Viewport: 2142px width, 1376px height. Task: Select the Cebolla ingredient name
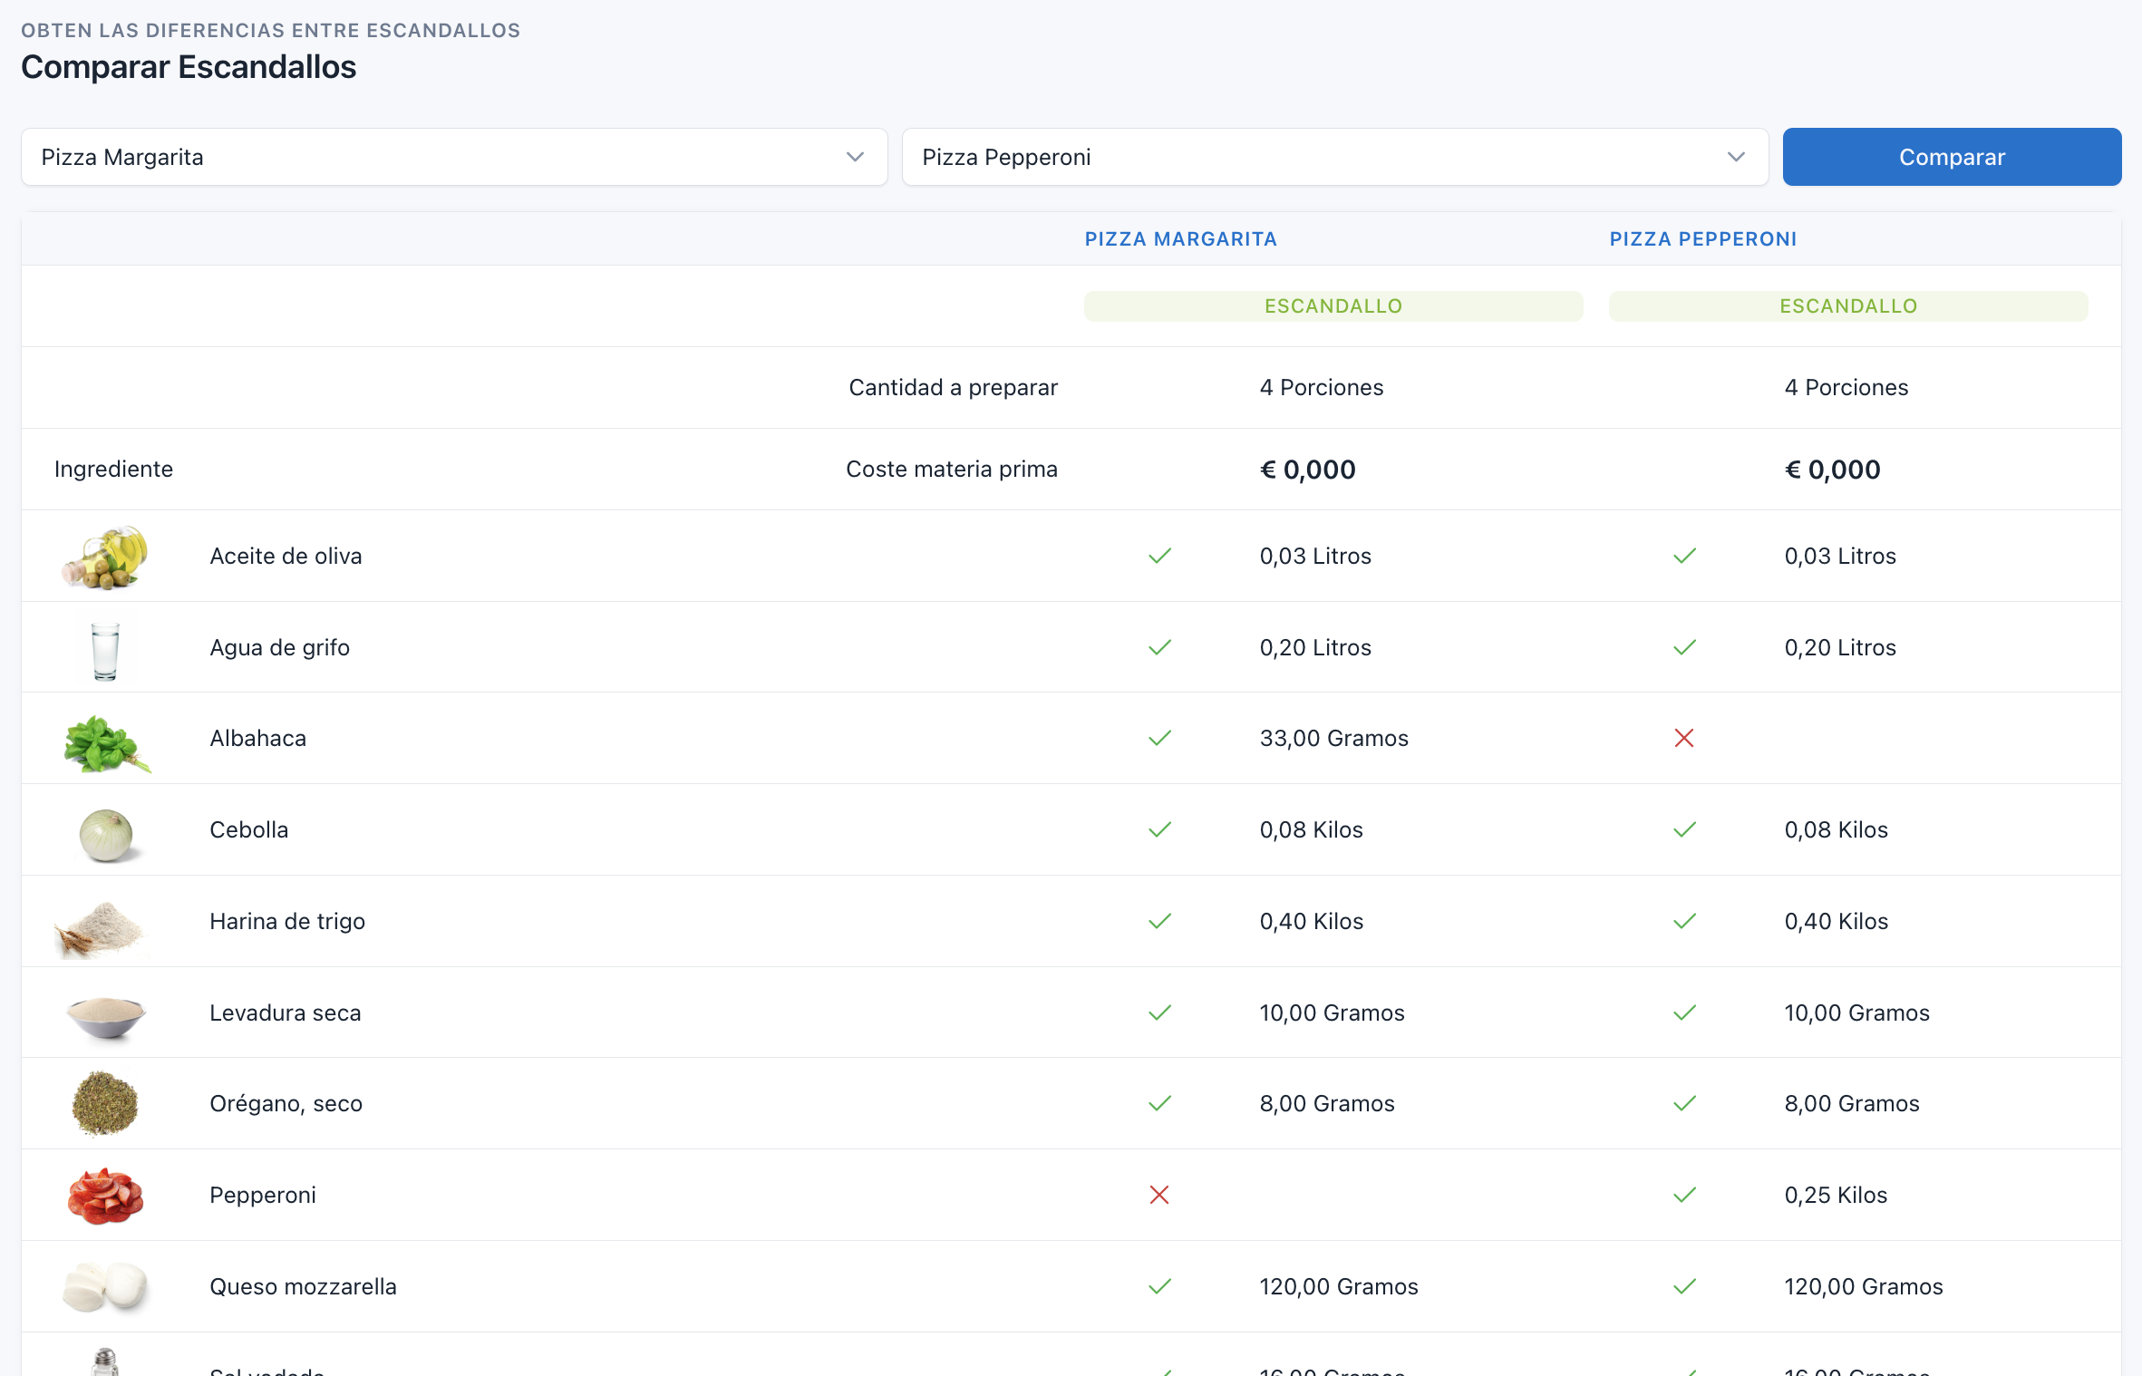[x=248, y=829]
